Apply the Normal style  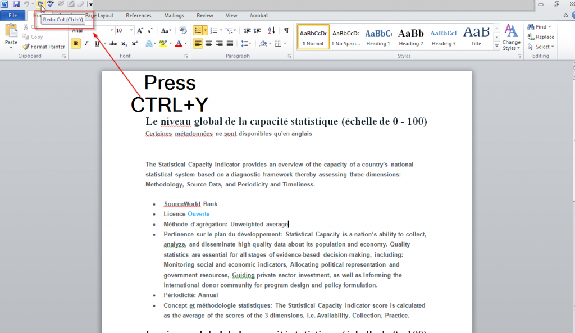click(313, 37)
